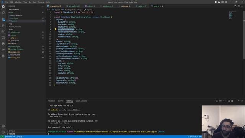Screen dimensions: 245x138
Task: Open the new terminal profile dropdown arrow
Action: click(226, 101)
